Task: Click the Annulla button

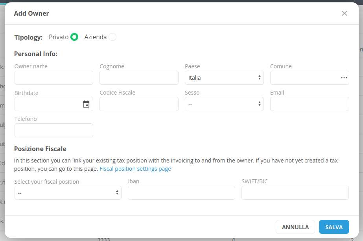Action: click(x=295, y=227)
